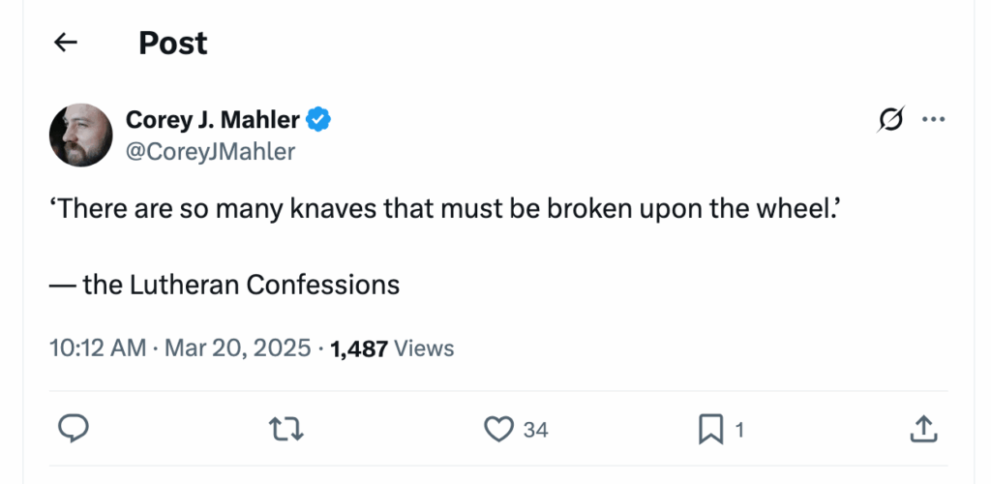Share the post with the upload icon
The width and height of the screenshot is (991, 484).
click(x=923, y=429)
